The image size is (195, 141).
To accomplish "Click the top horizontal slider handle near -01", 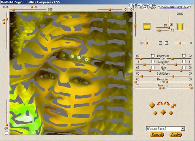I will (x=110, y=9).
